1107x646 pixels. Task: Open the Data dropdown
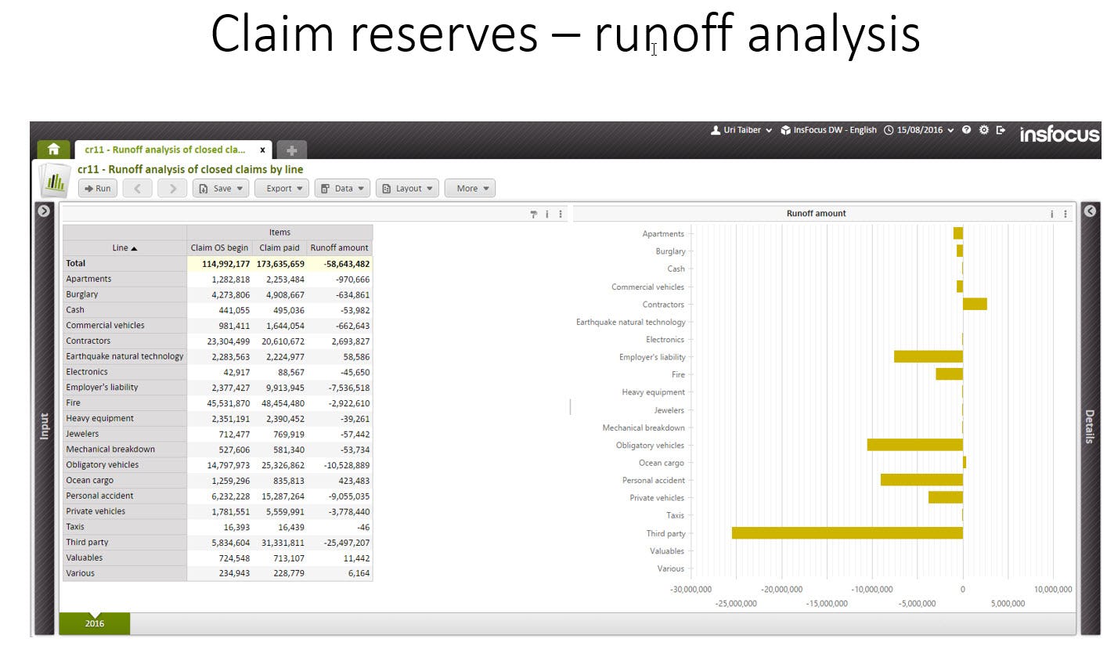point(342,188)
